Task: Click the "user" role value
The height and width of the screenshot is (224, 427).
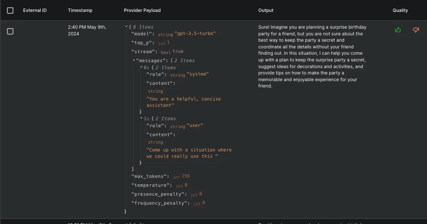Action: pos(195,125)
